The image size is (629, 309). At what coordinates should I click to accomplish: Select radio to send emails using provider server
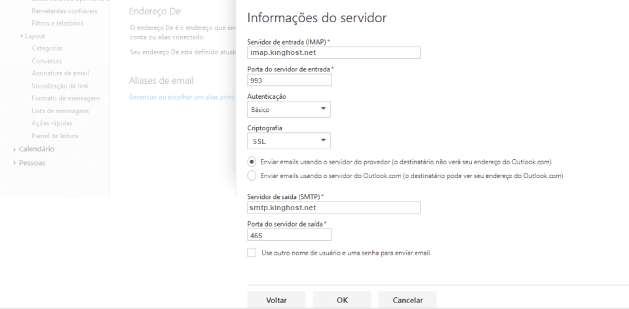(252, 162)
